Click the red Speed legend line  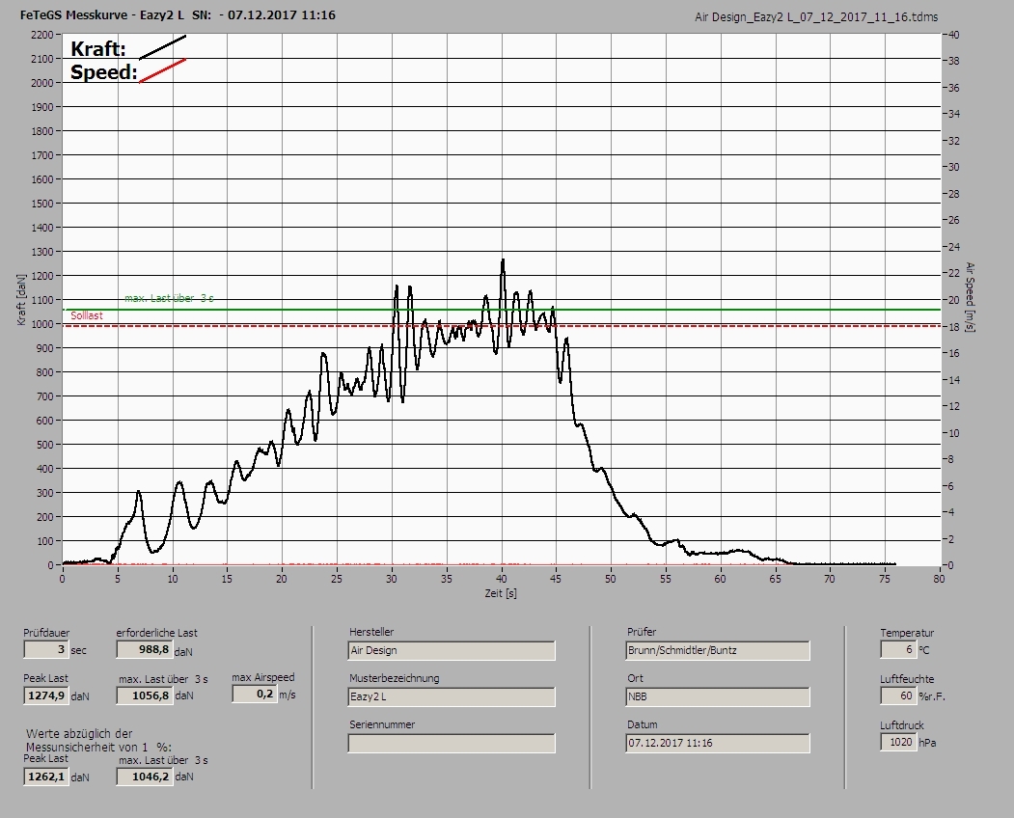tap(163, 70)
